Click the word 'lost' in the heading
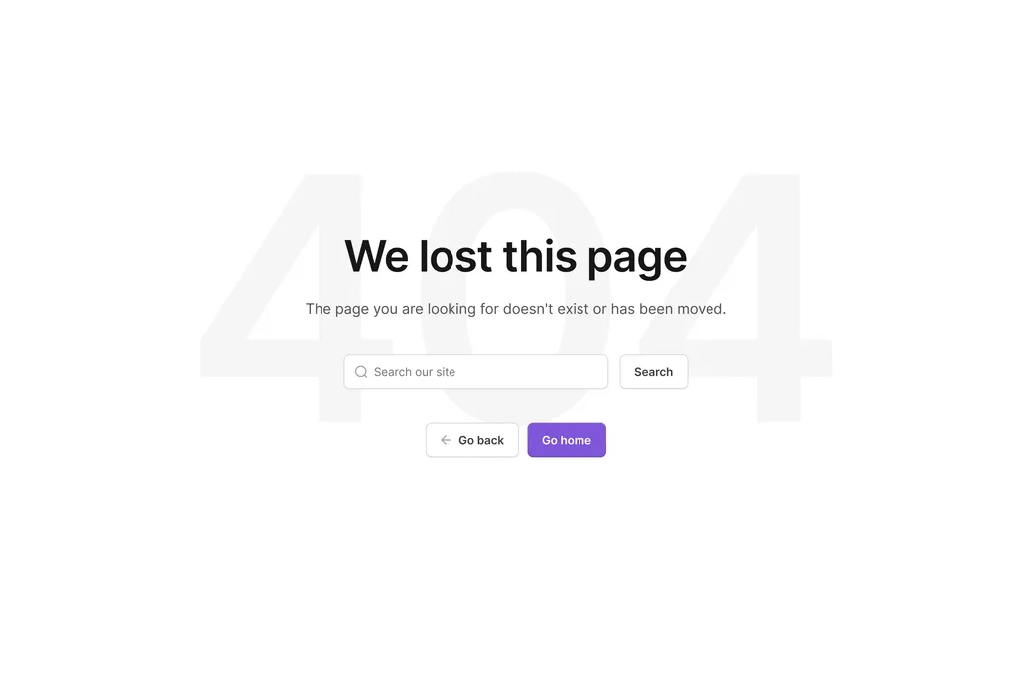The height and width of the screenshot is (687, 1032). tap(455, 256)
